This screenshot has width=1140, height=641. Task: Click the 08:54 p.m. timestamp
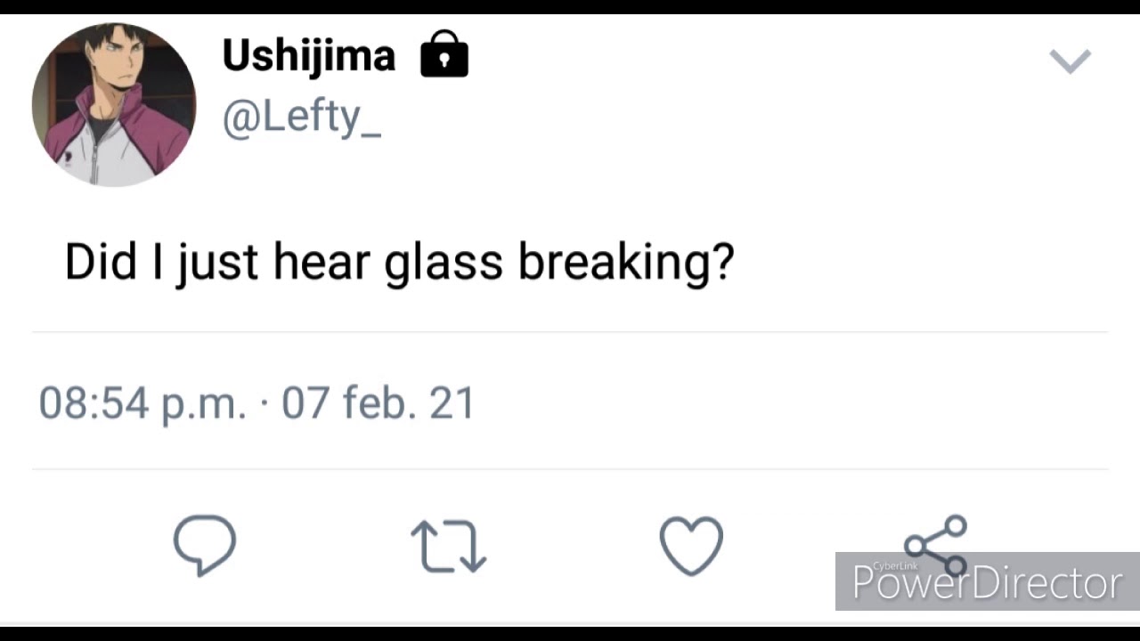tap(142, 403)
